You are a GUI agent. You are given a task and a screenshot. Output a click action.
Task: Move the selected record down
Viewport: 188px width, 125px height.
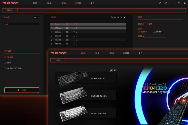[121, 17]
